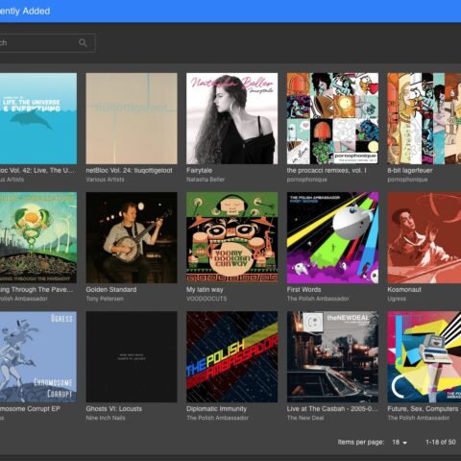
Task: Click The Polish Ambassador under First Words
Action: click(x=318, y=299)
